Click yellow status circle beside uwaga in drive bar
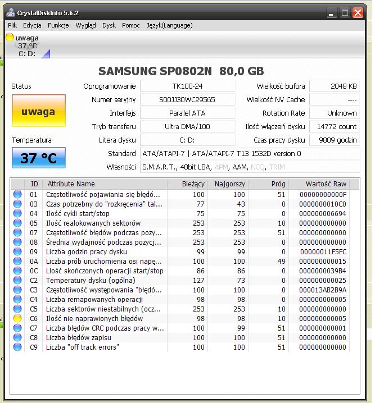The image size is (375, 403). pos(10,38)
